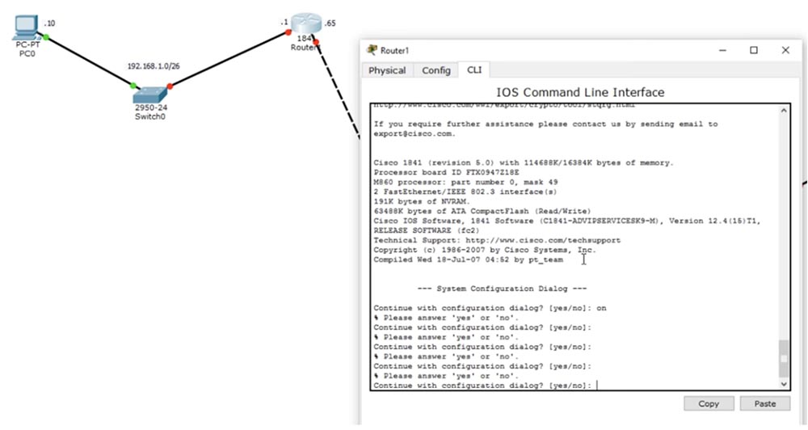
Task: Click the 'PC-PT PC0' device label
Action: point(27,49)
